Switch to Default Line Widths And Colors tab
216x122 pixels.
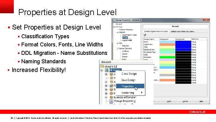(182, 31)
